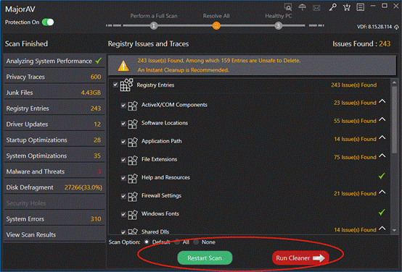
Task: Open System Optimizations in the sidebar
Action: (54, 156)
